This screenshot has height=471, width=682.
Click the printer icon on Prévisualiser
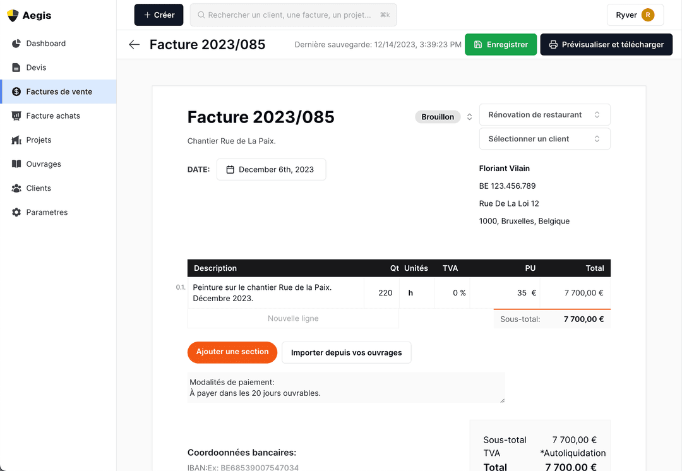553,44
